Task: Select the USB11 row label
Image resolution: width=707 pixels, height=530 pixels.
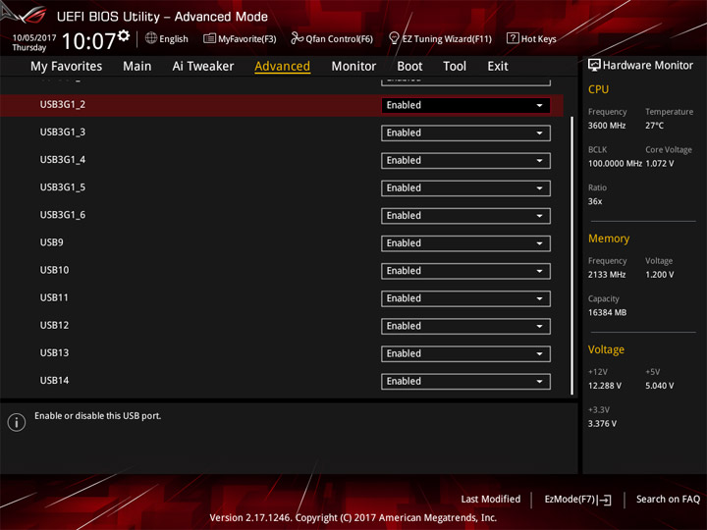Action: click(54, 297)
